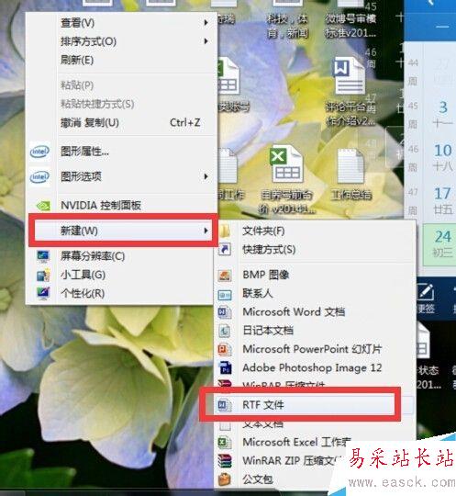Viewport: 456px width, 496px height.
Task: Click the BMP image icon
Action: [225, 276]
